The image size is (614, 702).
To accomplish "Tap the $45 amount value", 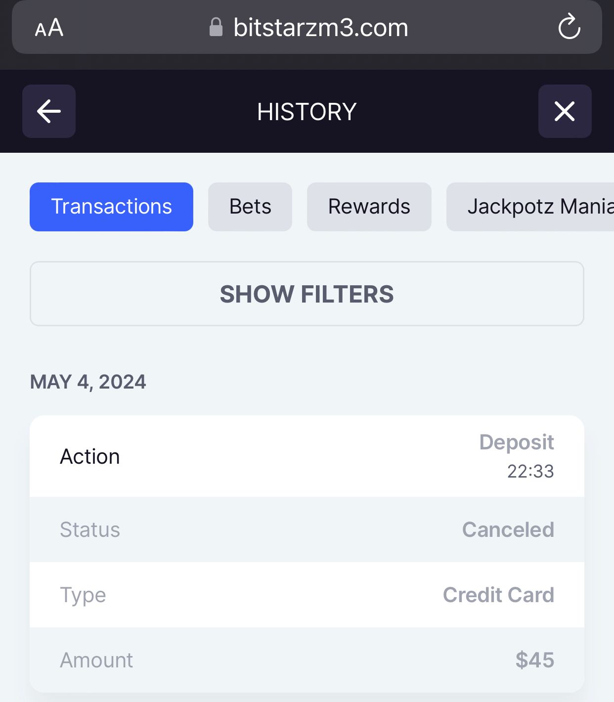I will point(534,660).
